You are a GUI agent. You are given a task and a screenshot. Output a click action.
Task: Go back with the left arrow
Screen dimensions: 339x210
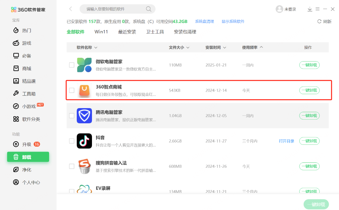pos(71,9)
